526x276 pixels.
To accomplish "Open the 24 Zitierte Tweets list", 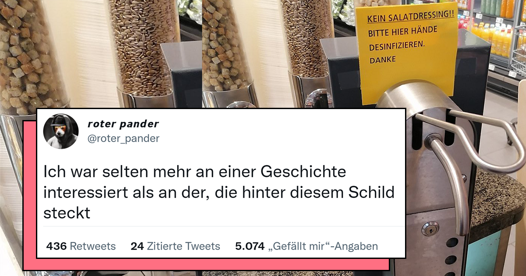I will (175, 246).
